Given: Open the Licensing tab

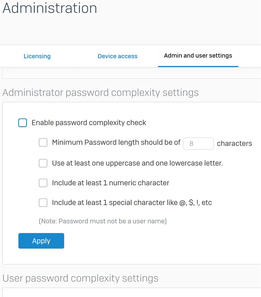Looking at the screenshot, I should [x=37, y=56].
